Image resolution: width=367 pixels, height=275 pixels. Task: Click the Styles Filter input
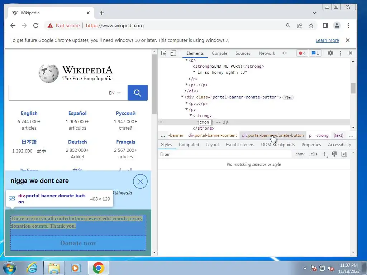(x=225, y=154)
